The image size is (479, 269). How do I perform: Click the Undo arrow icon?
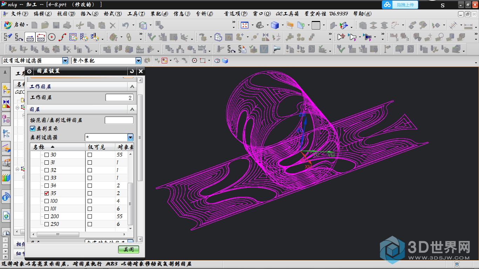tap(126, 25)
